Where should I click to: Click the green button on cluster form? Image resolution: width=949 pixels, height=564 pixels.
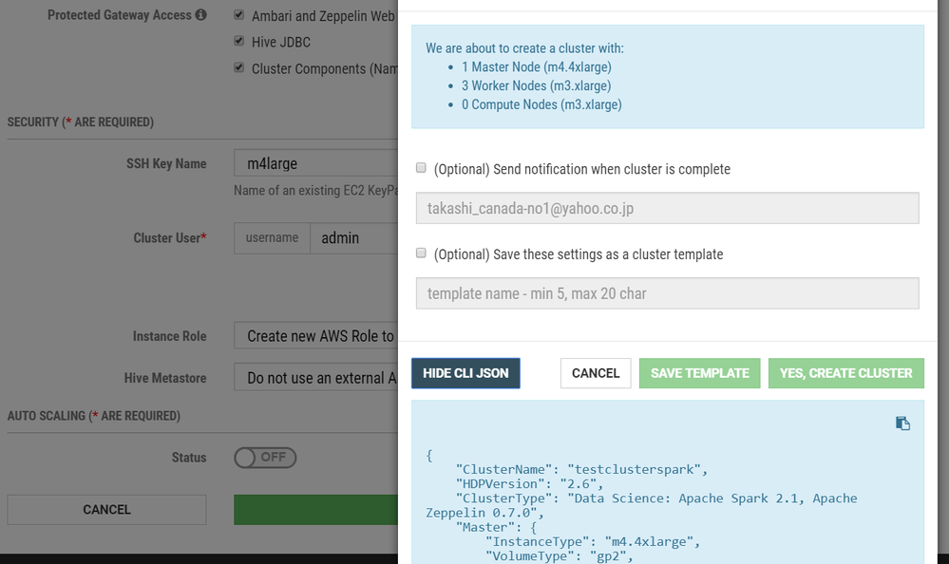coord(315,510)
